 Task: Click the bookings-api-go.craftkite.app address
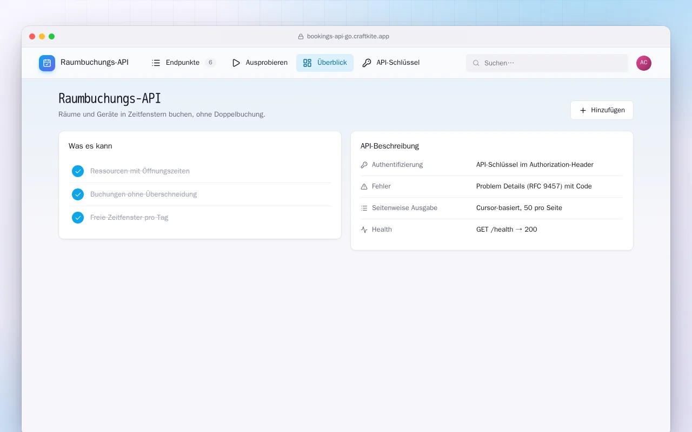(x=348, y=36)
